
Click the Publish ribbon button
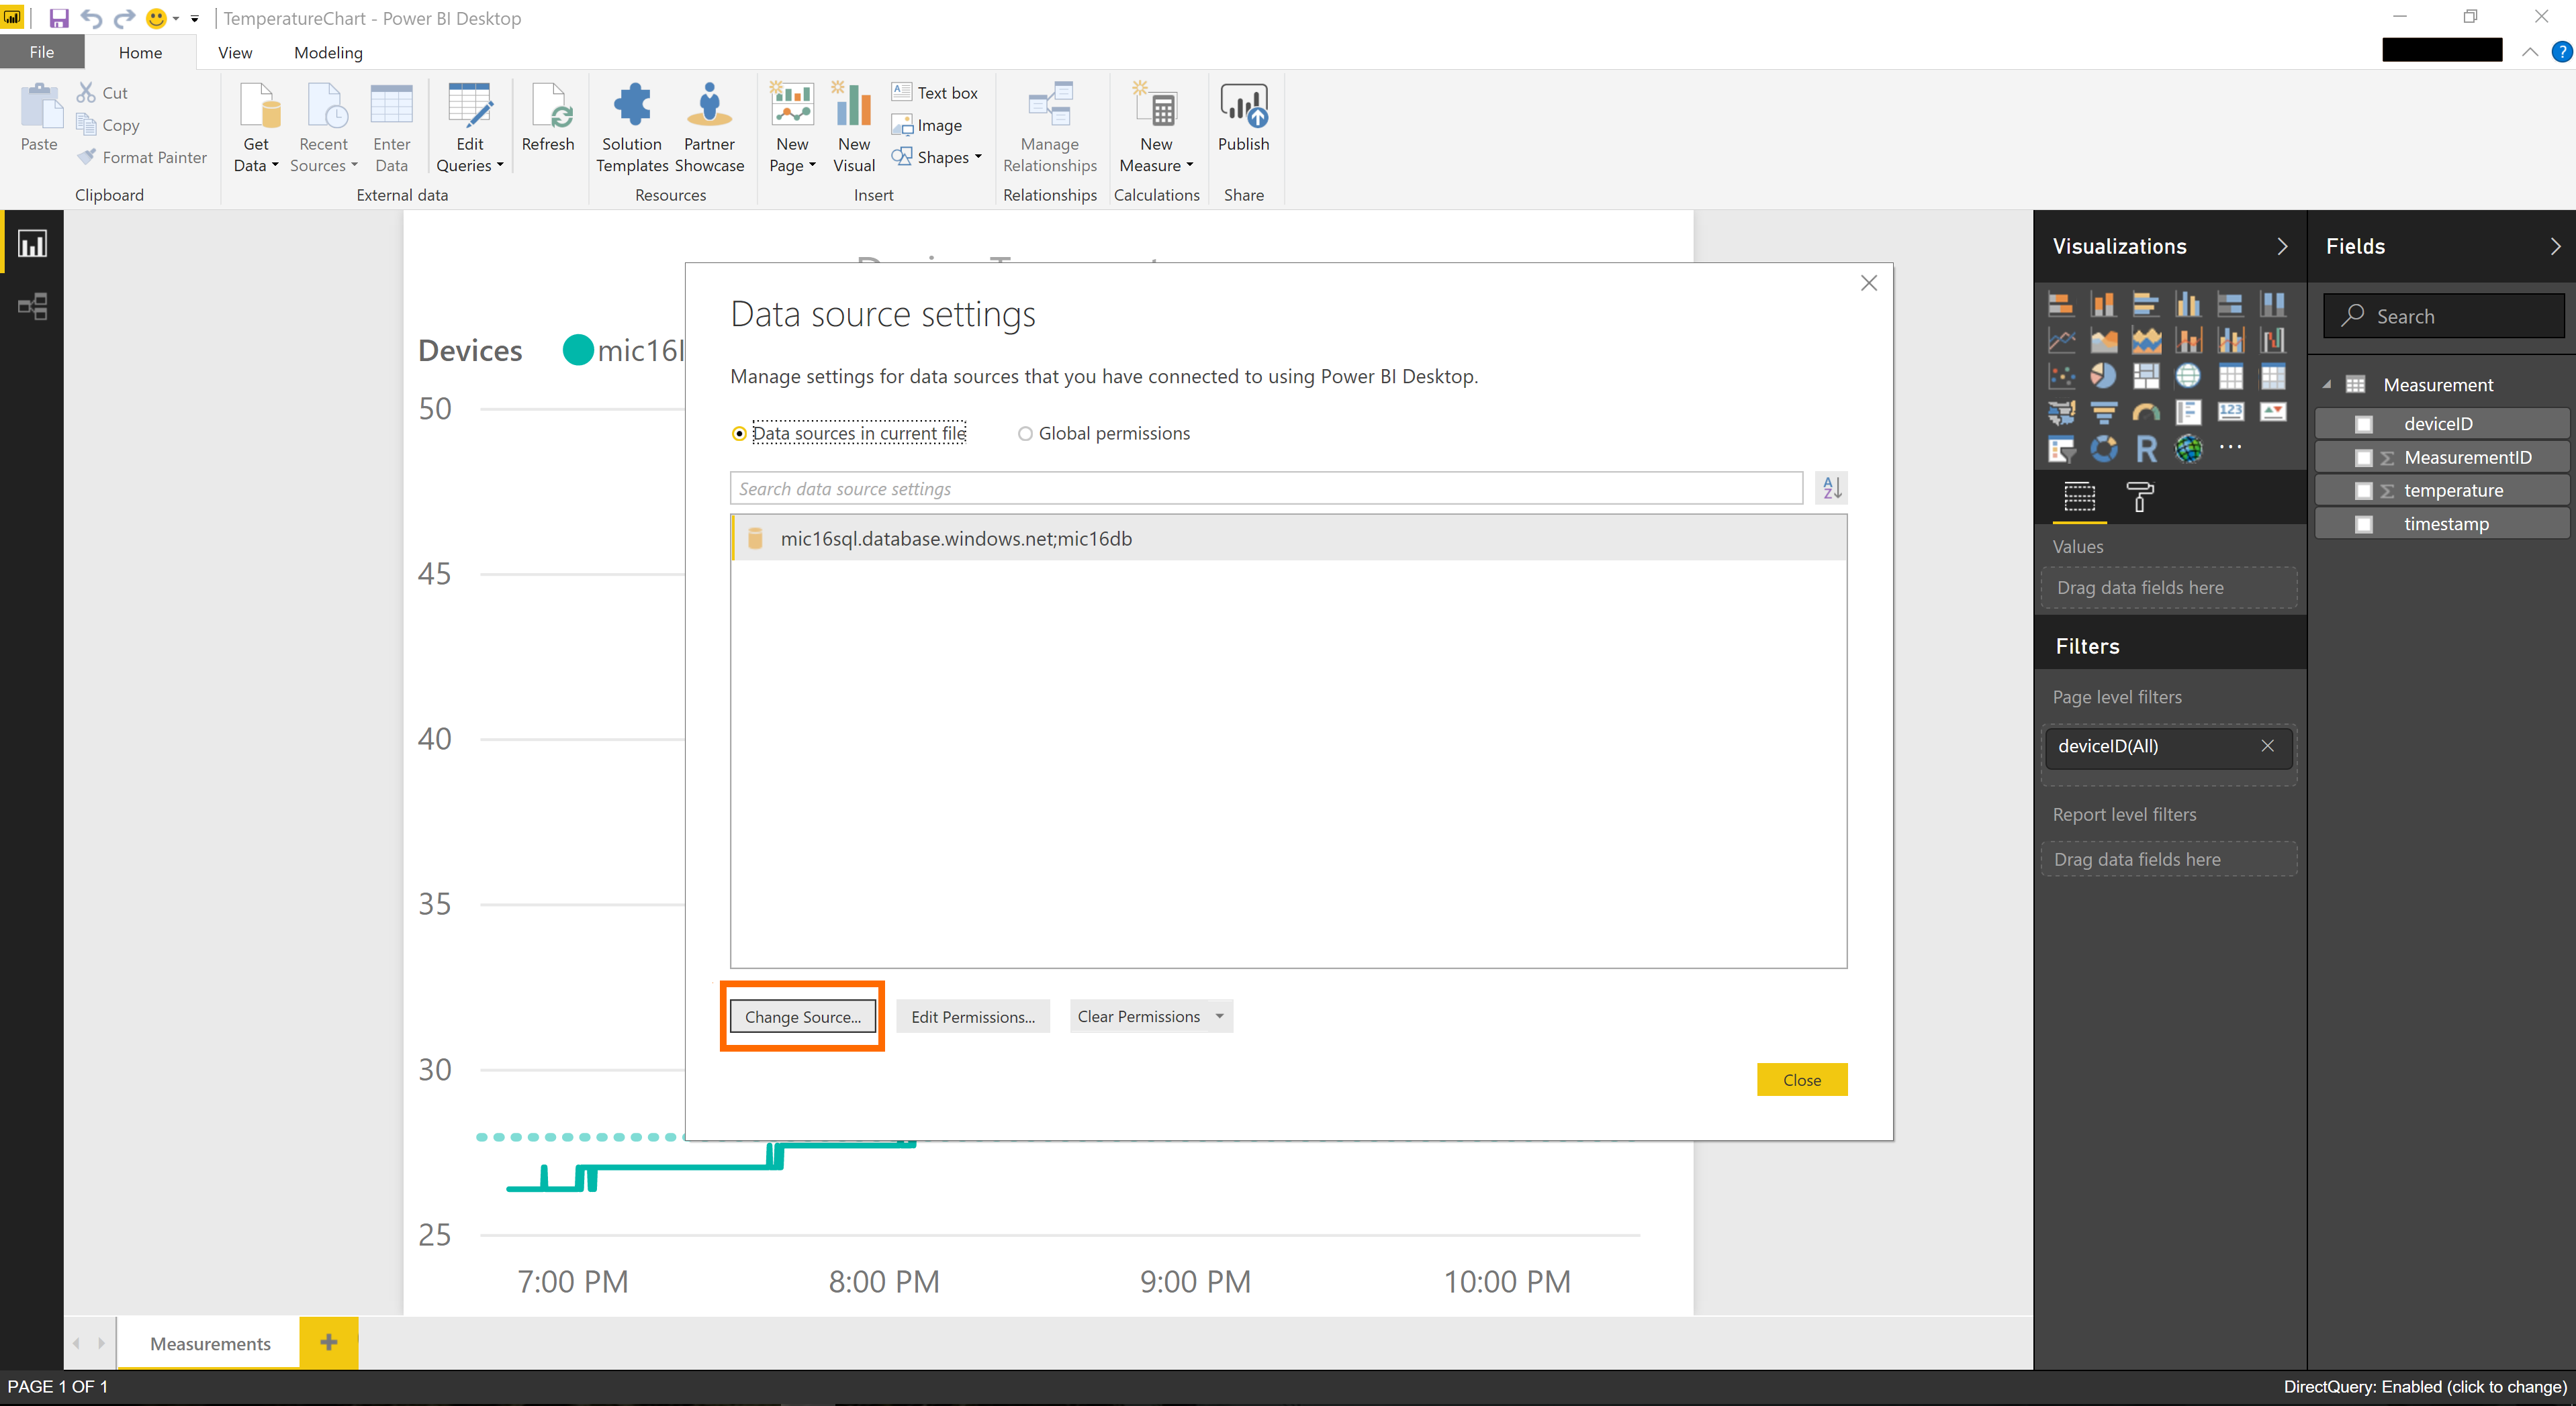[x=1243, y=119]
